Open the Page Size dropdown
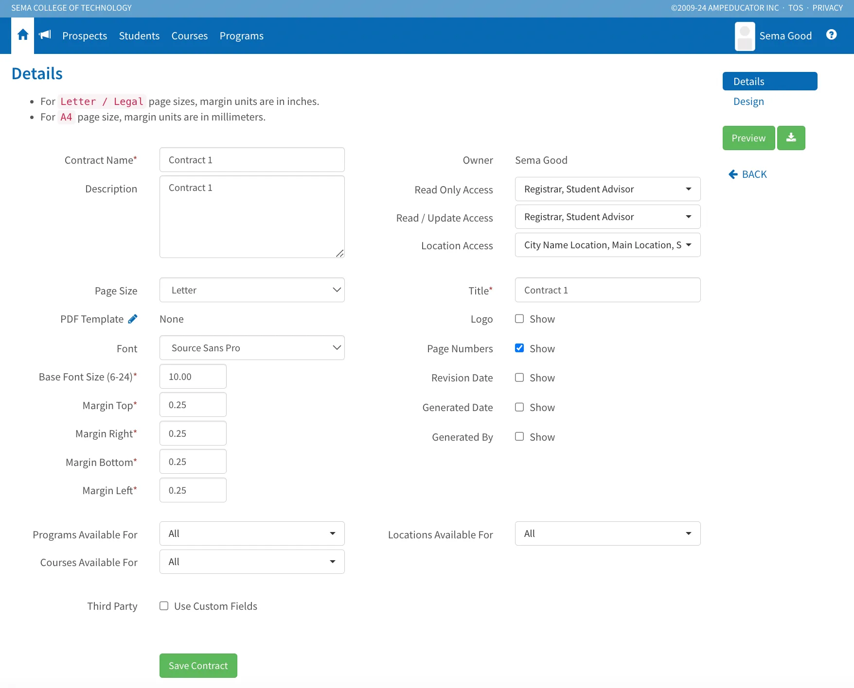This screenshot has width=854, height=688. 252,290
